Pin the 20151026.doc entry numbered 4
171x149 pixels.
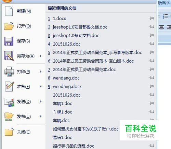(152, 44)
